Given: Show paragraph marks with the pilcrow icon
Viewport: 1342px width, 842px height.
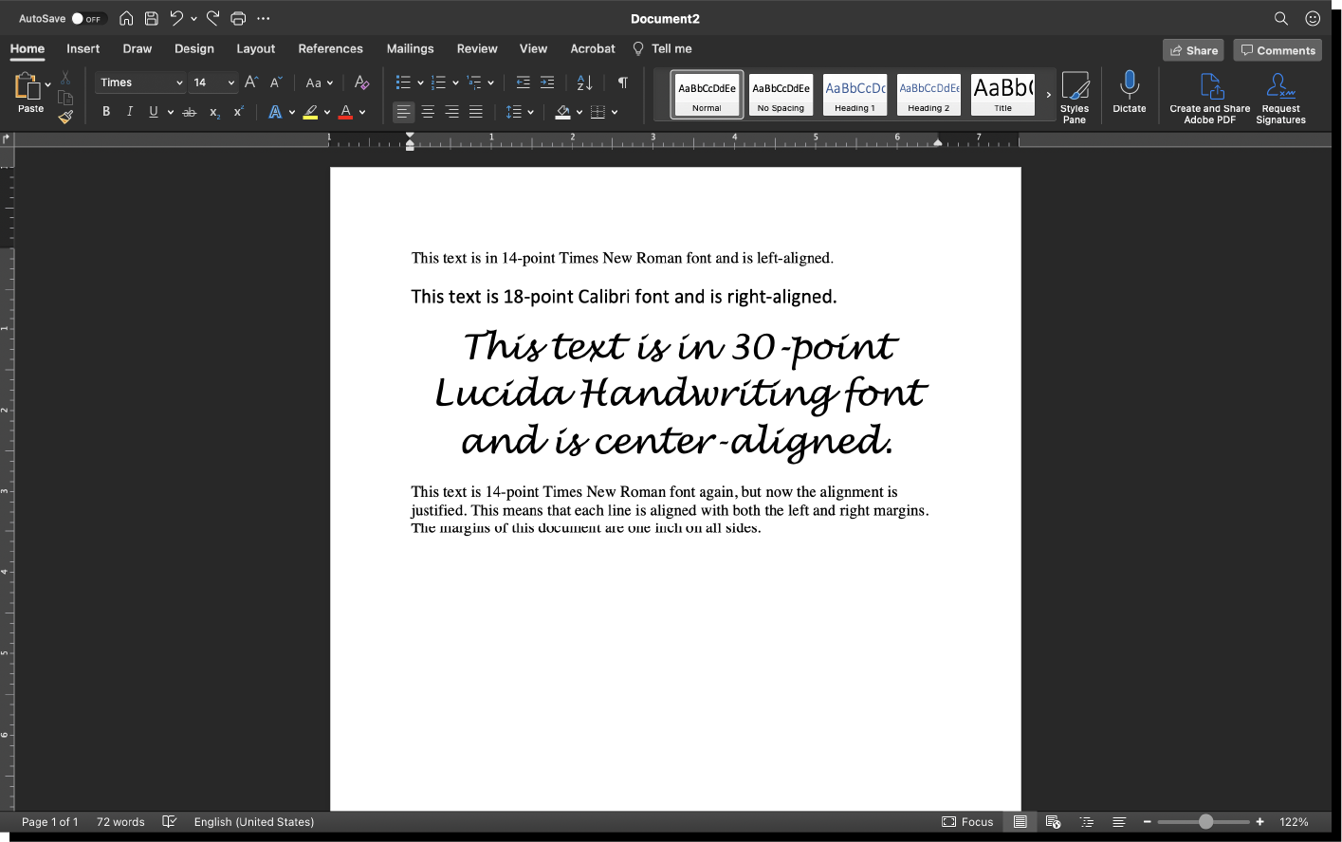Looking at the screenshot, I should click(x=622, y=83).
